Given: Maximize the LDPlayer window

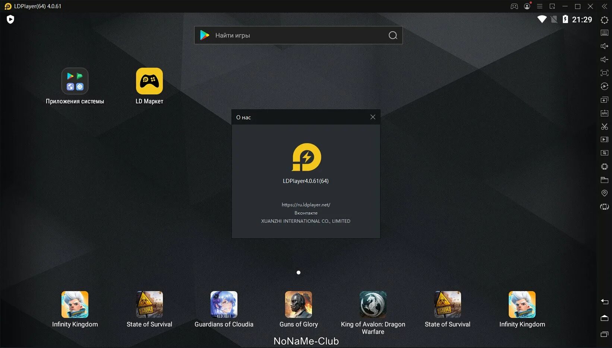Looking at the screenshot, I should [x=578, y=6].
